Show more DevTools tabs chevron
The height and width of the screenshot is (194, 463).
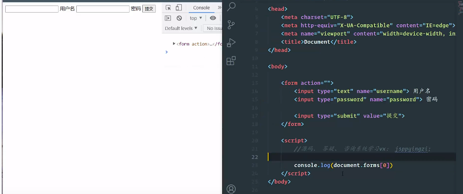pyautogui.click(x=219, y=8)
